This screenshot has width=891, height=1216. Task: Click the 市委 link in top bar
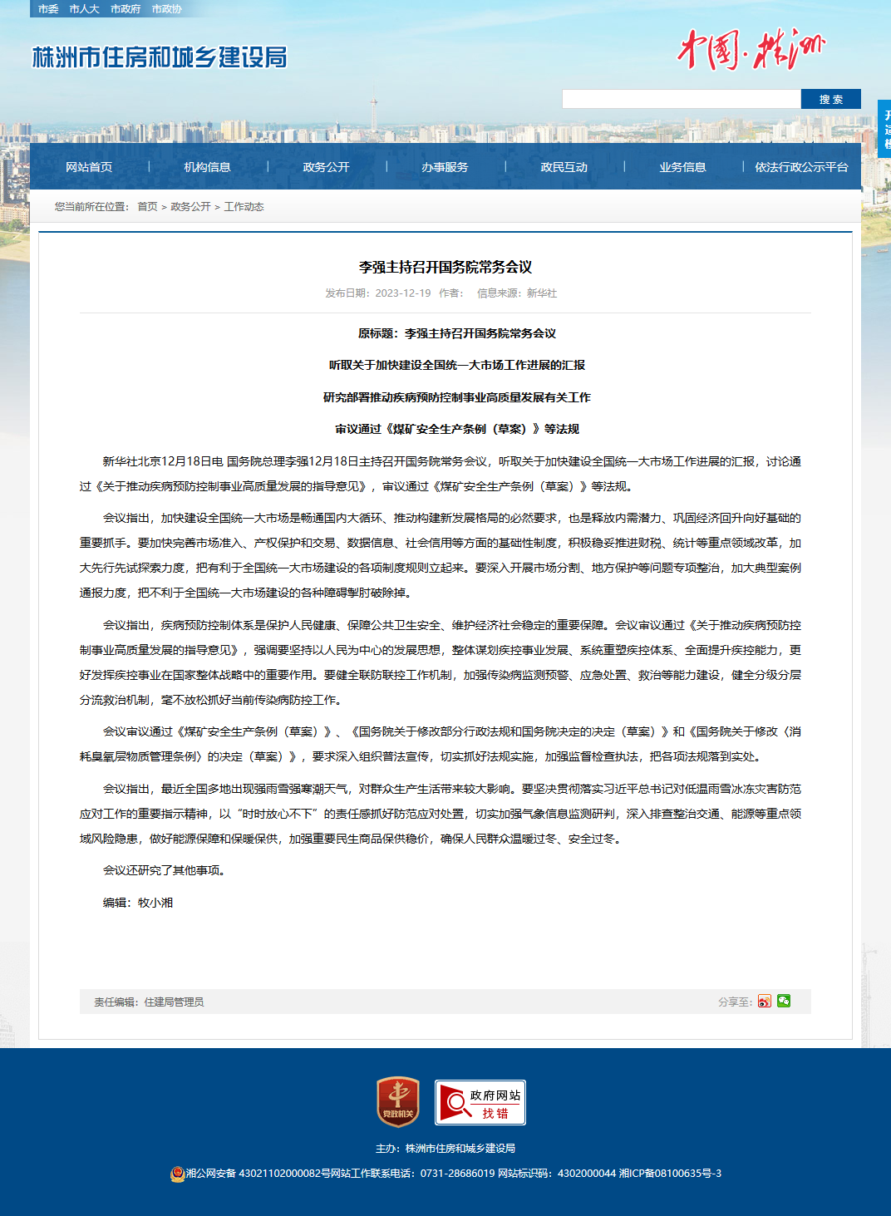(x=48, y=9)
